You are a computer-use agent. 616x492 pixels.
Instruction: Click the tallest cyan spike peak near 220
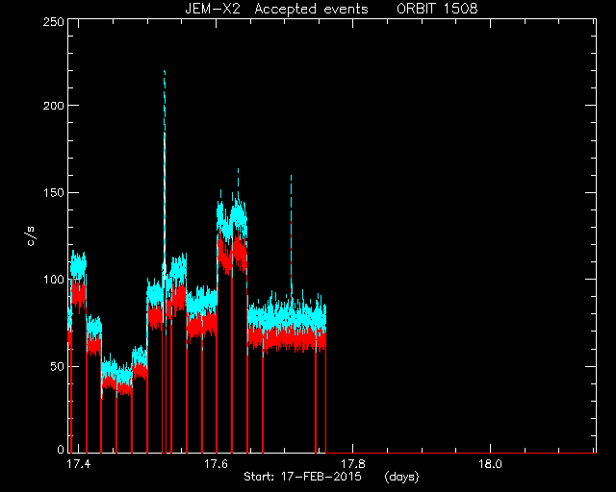click(x=165, y=72)
